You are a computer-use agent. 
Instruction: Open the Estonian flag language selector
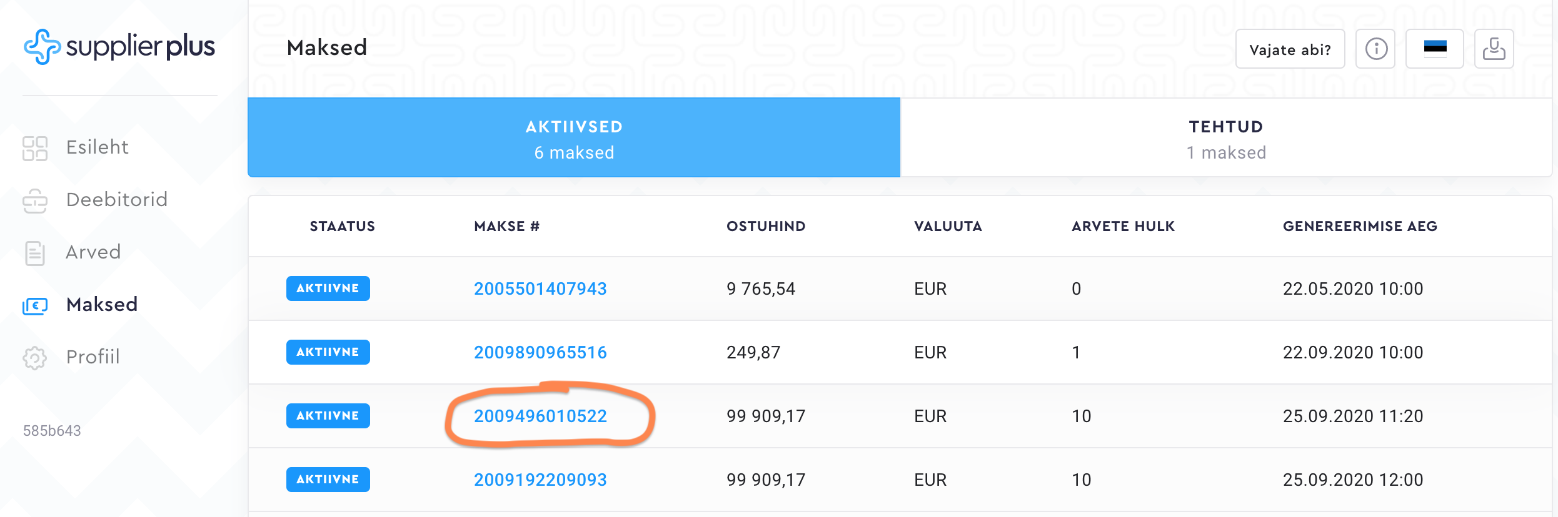tap(1435, 49)
